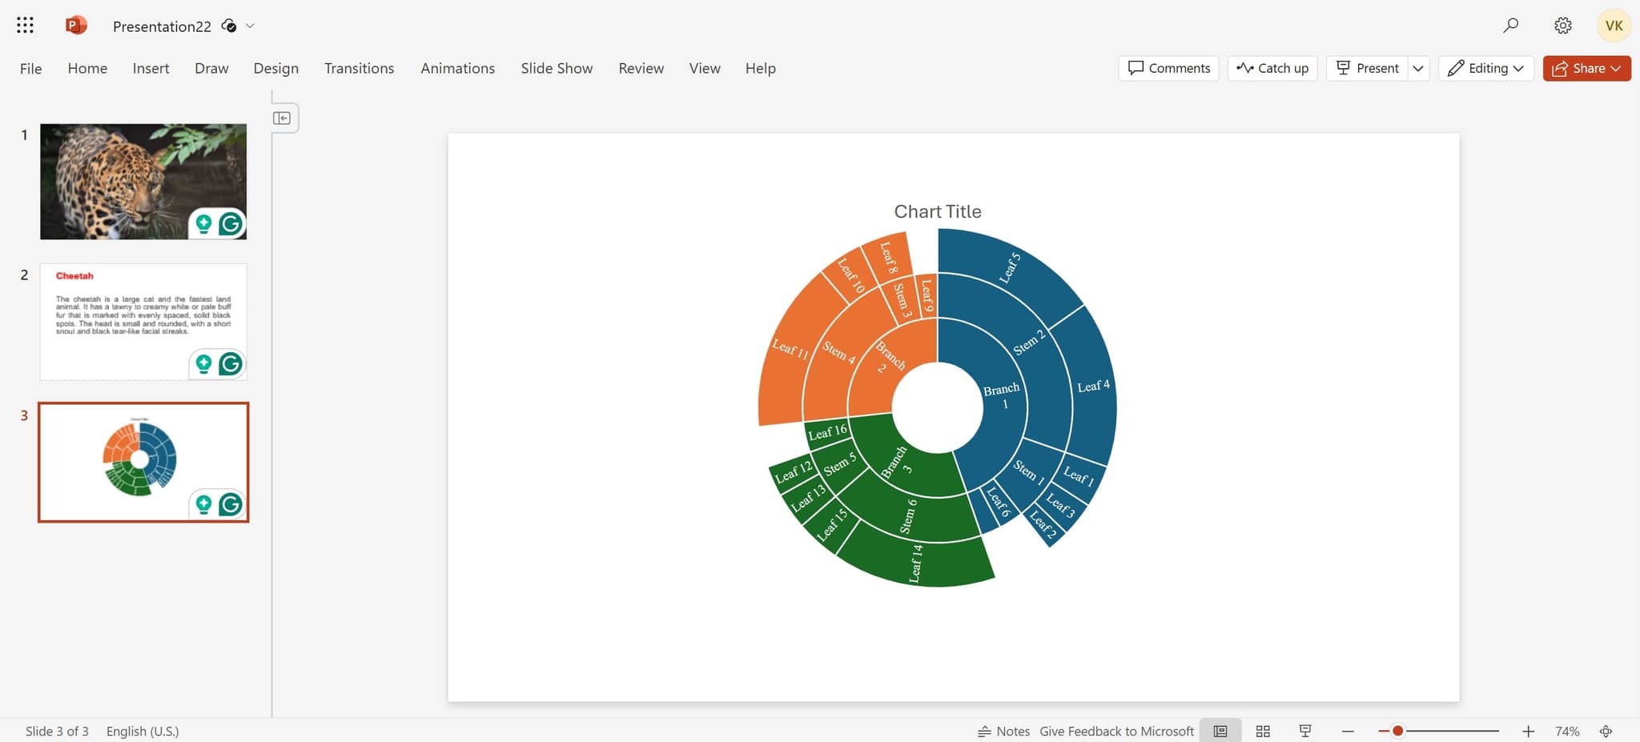1640x742 pixels.
Task: Click Give Feedback to Microsoft link
Action: [1116, 731]
